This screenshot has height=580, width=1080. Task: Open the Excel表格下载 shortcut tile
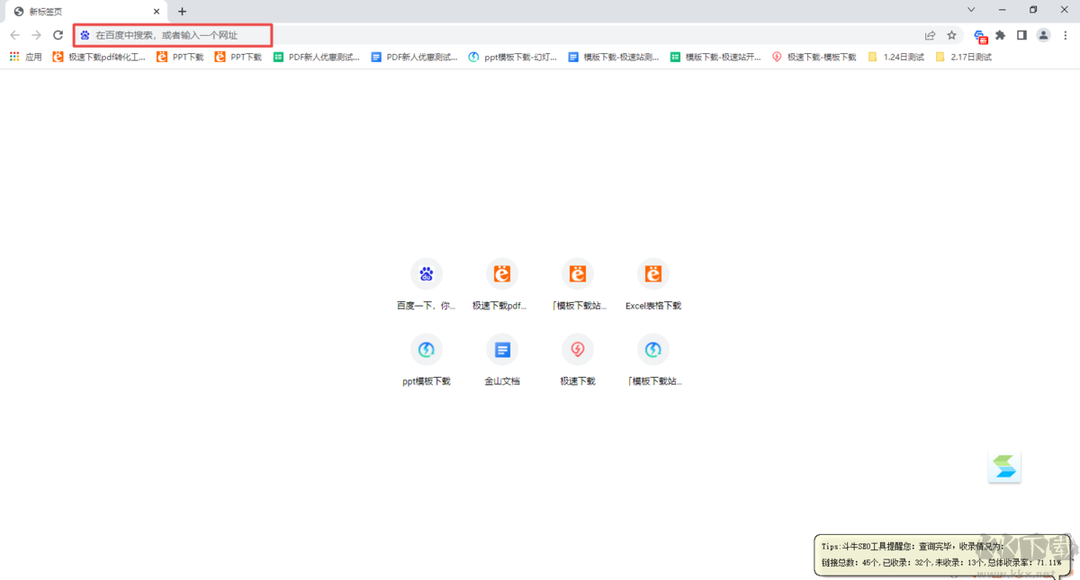tap(653, 285)
